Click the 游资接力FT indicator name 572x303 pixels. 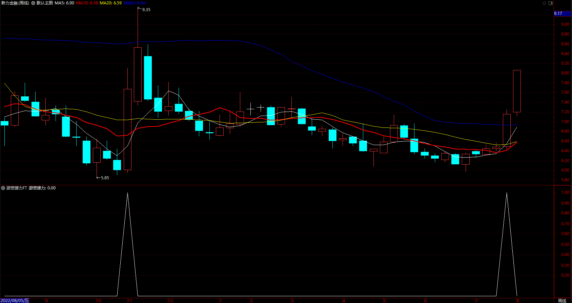17,188
